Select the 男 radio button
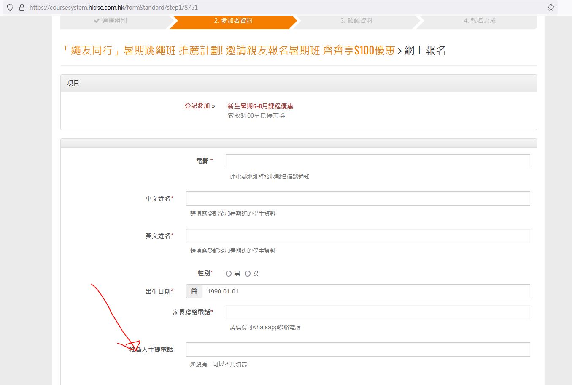 [229, 274]
